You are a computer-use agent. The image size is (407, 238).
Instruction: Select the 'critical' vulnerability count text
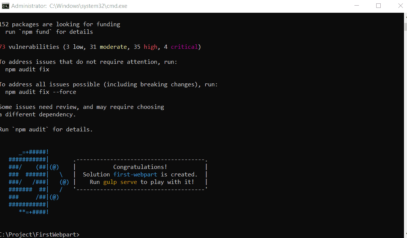(x=184, y=47)
